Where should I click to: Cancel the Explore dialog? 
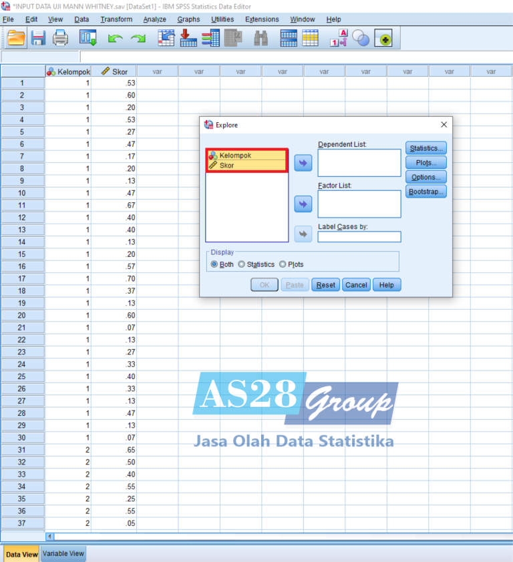(356, 285)
